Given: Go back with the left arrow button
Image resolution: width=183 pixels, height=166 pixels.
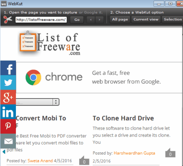Looking at the screenshot, I should [x=91, y=20].
